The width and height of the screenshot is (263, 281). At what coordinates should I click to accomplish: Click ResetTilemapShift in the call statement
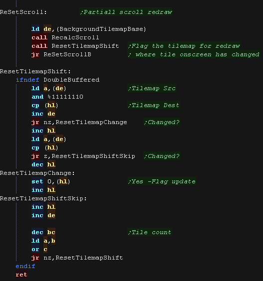[85, 46]
